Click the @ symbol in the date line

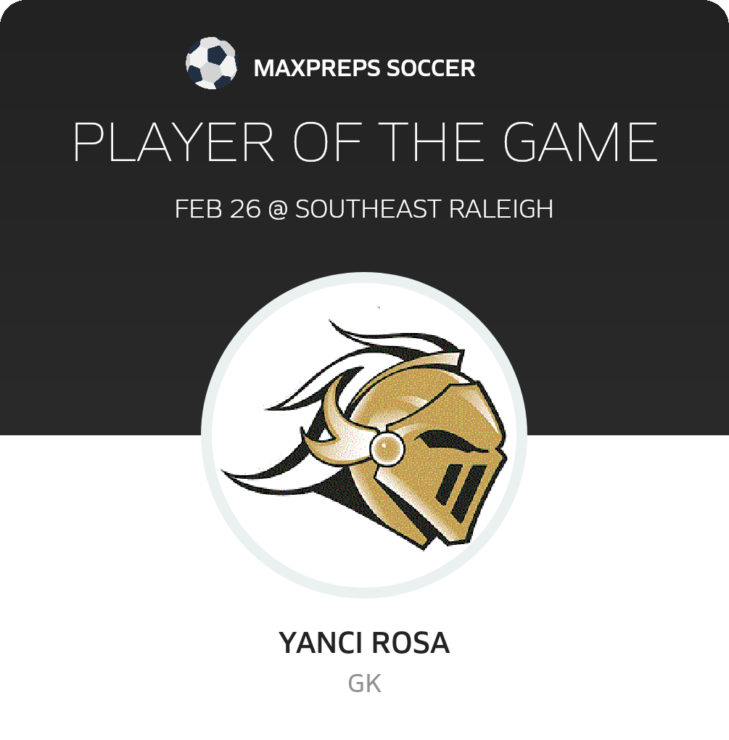tap(278, 209)
